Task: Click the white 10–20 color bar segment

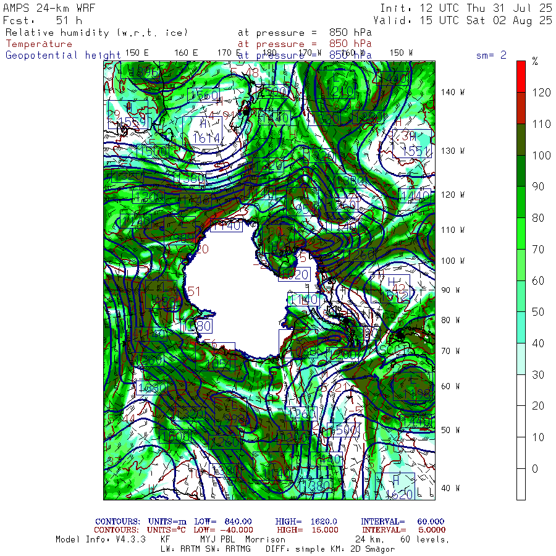Action: (x=521, y=421)
